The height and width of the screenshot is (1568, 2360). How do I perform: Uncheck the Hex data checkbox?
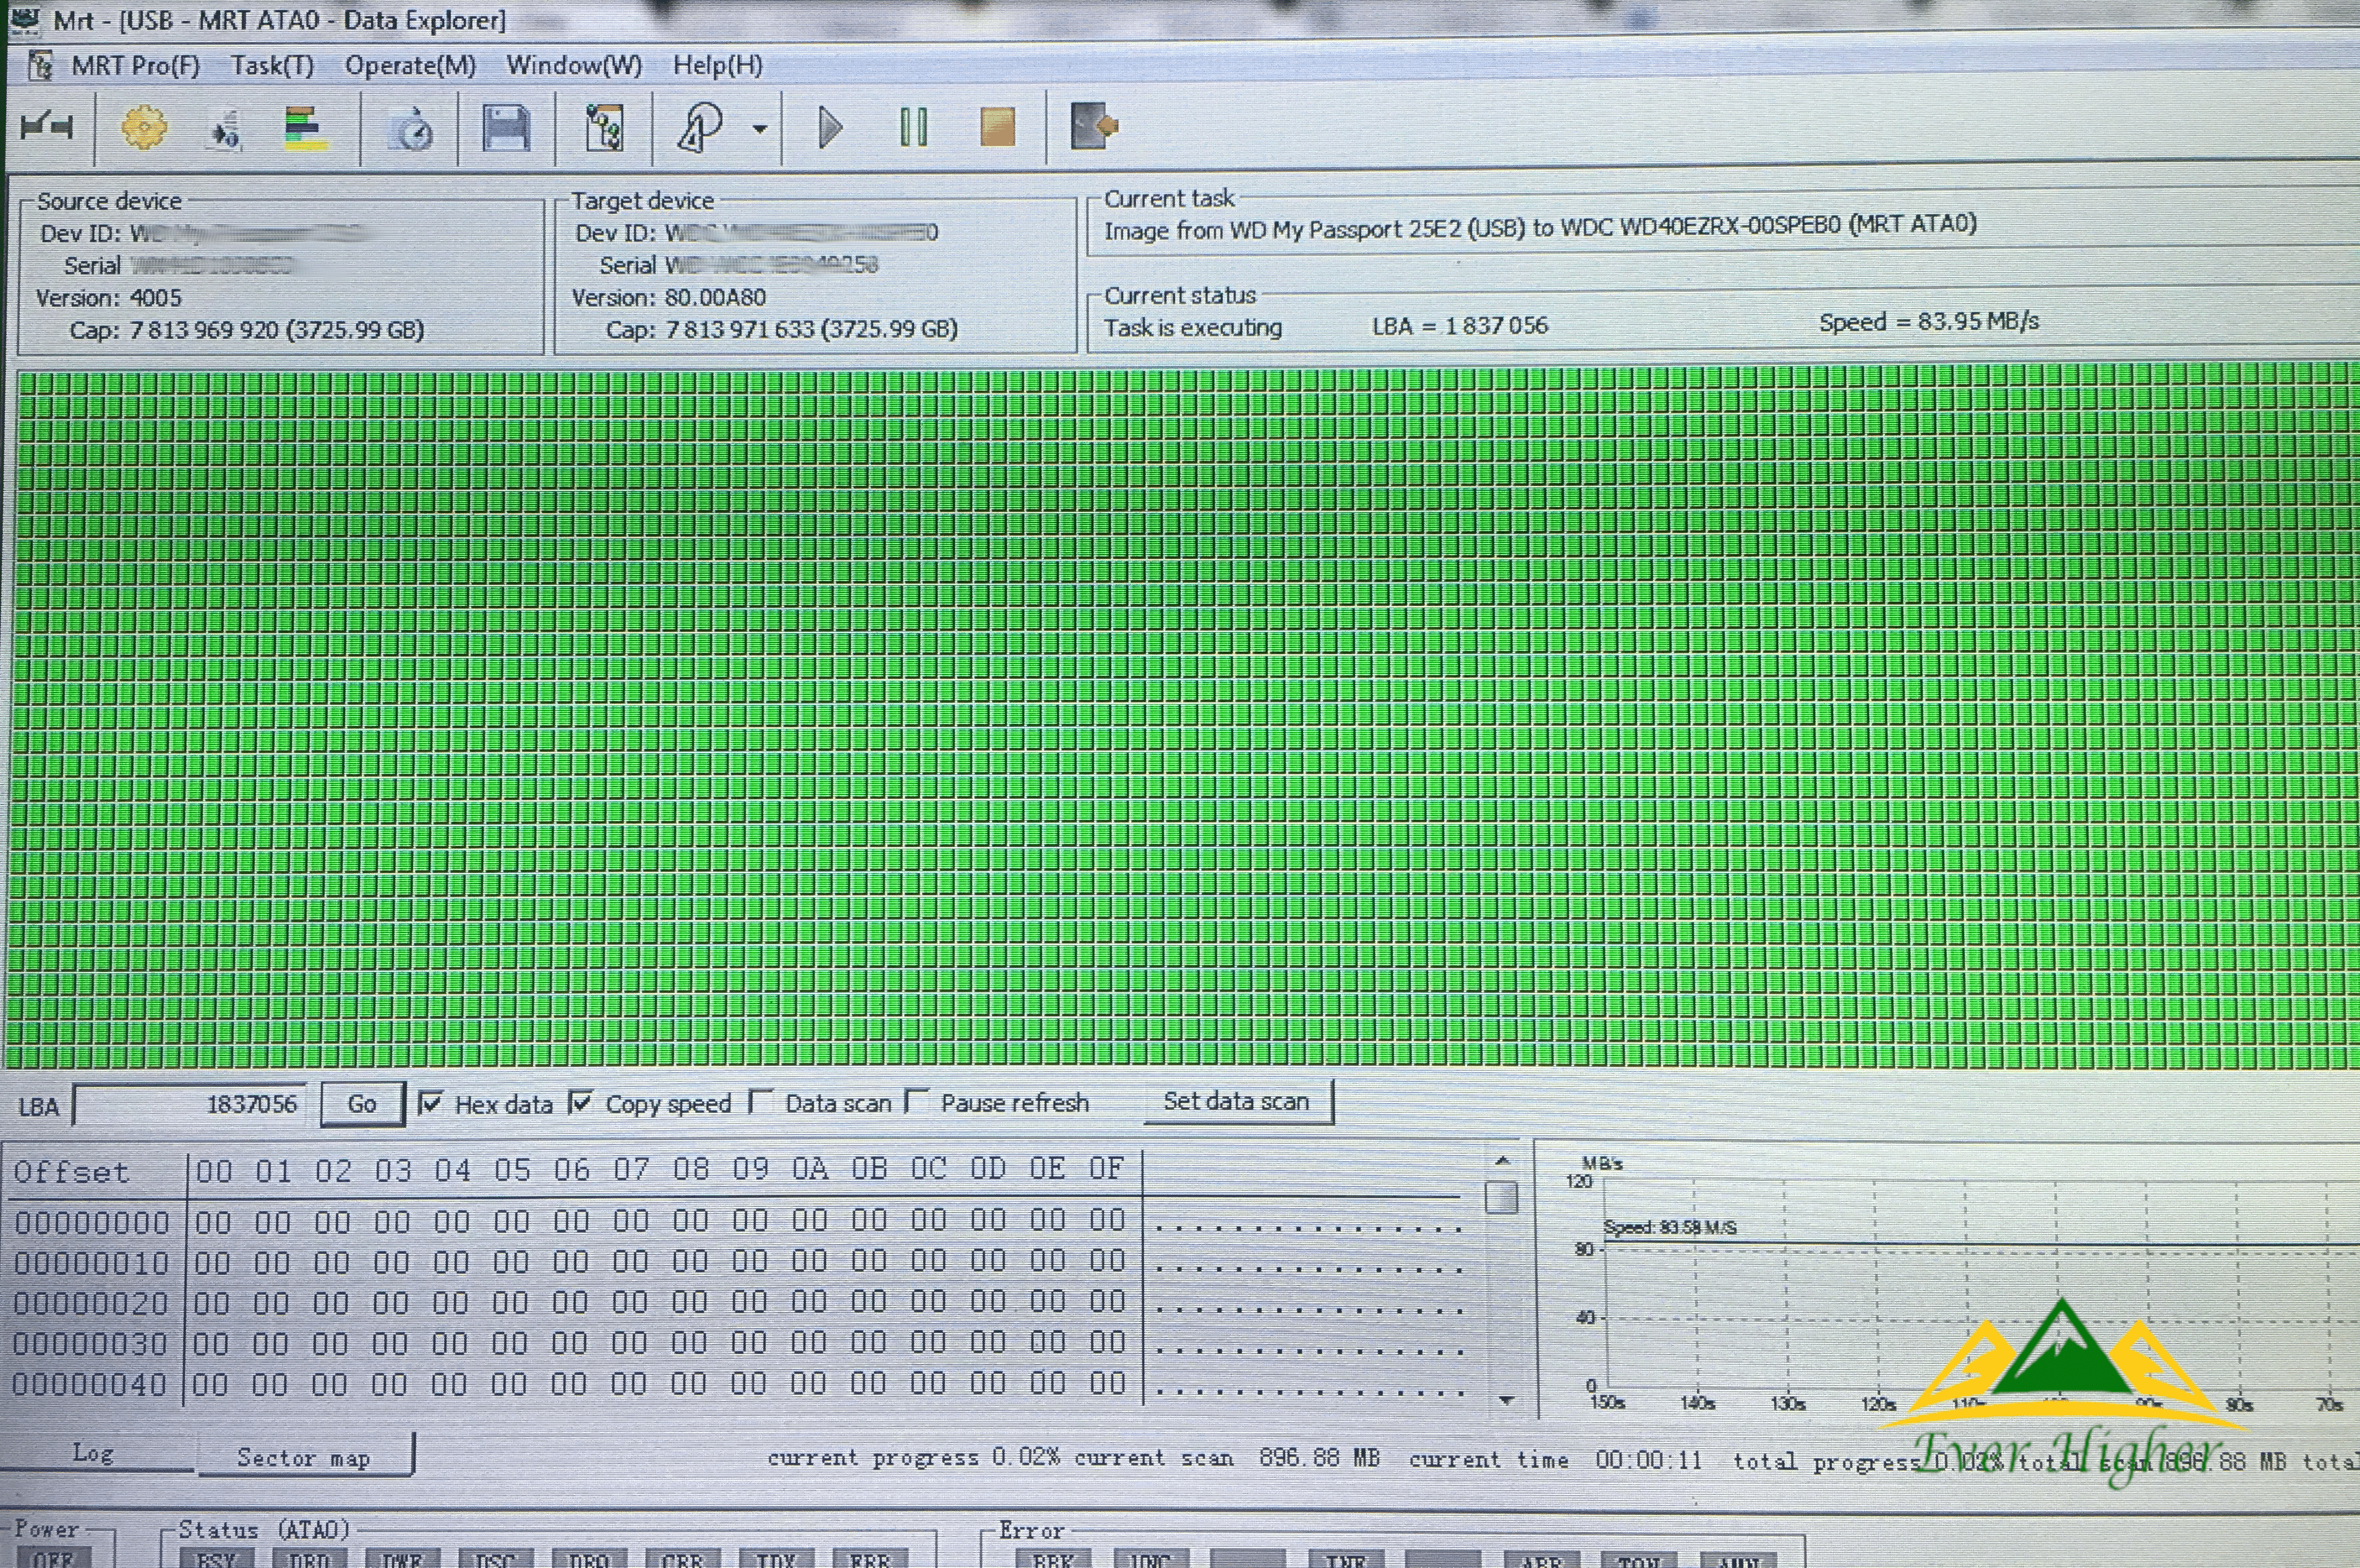tap(431, 1103)
